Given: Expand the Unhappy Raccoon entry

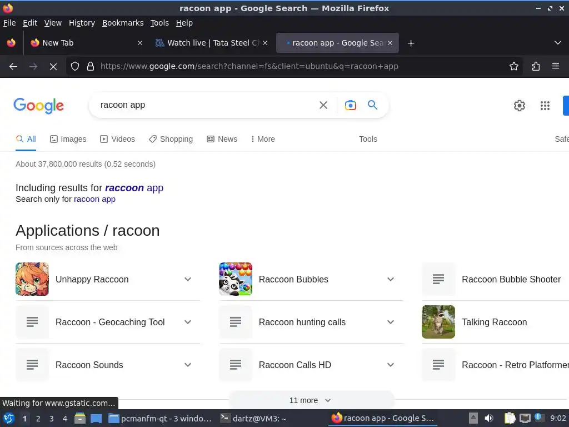Looking at the screenshot, I should pyautogui.click(x=188, y=279).
